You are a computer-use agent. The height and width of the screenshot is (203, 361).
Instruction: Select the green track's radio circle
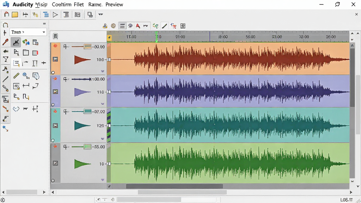pos(53,181)
